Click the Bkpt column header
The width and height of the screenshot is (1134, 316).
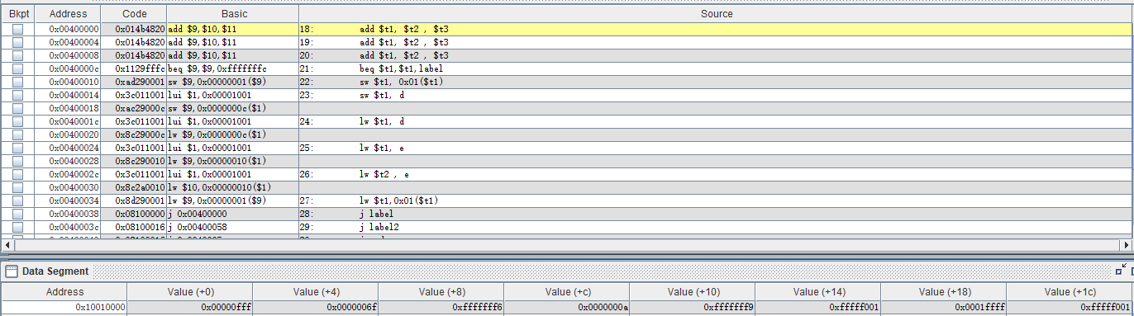(17, 14)
